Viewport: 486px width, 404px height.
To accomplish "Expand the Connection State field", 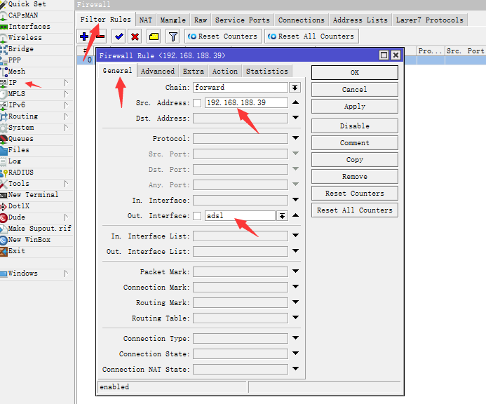I will tap(296, 353).
